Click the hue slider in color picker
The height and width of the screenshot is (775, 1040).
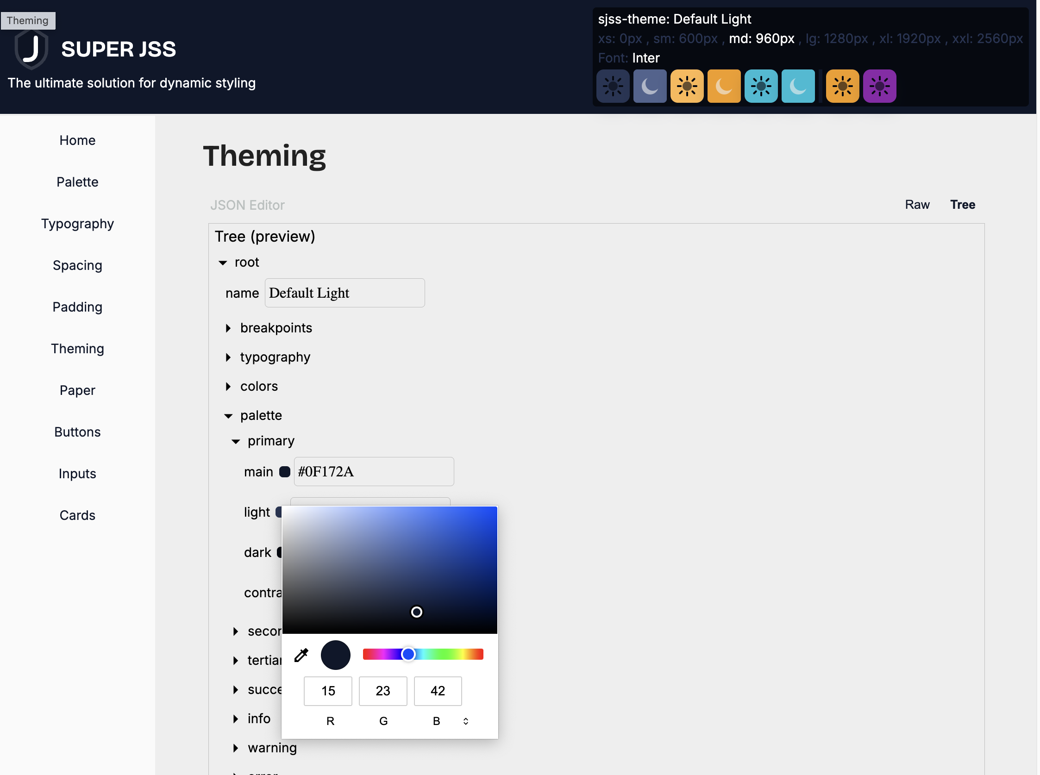pyautogui.click(x=423, y=654)
